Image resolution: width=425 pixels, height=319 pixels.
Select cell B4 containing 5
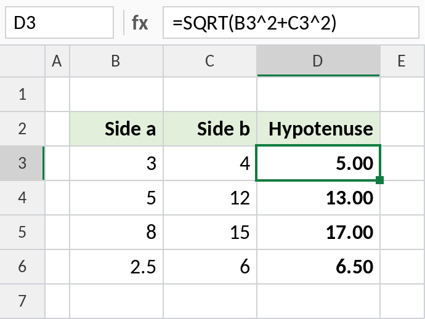coord(116,198)
